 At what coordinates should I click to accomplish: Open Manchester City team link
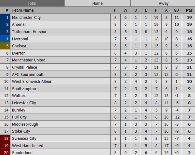[26, 18]
